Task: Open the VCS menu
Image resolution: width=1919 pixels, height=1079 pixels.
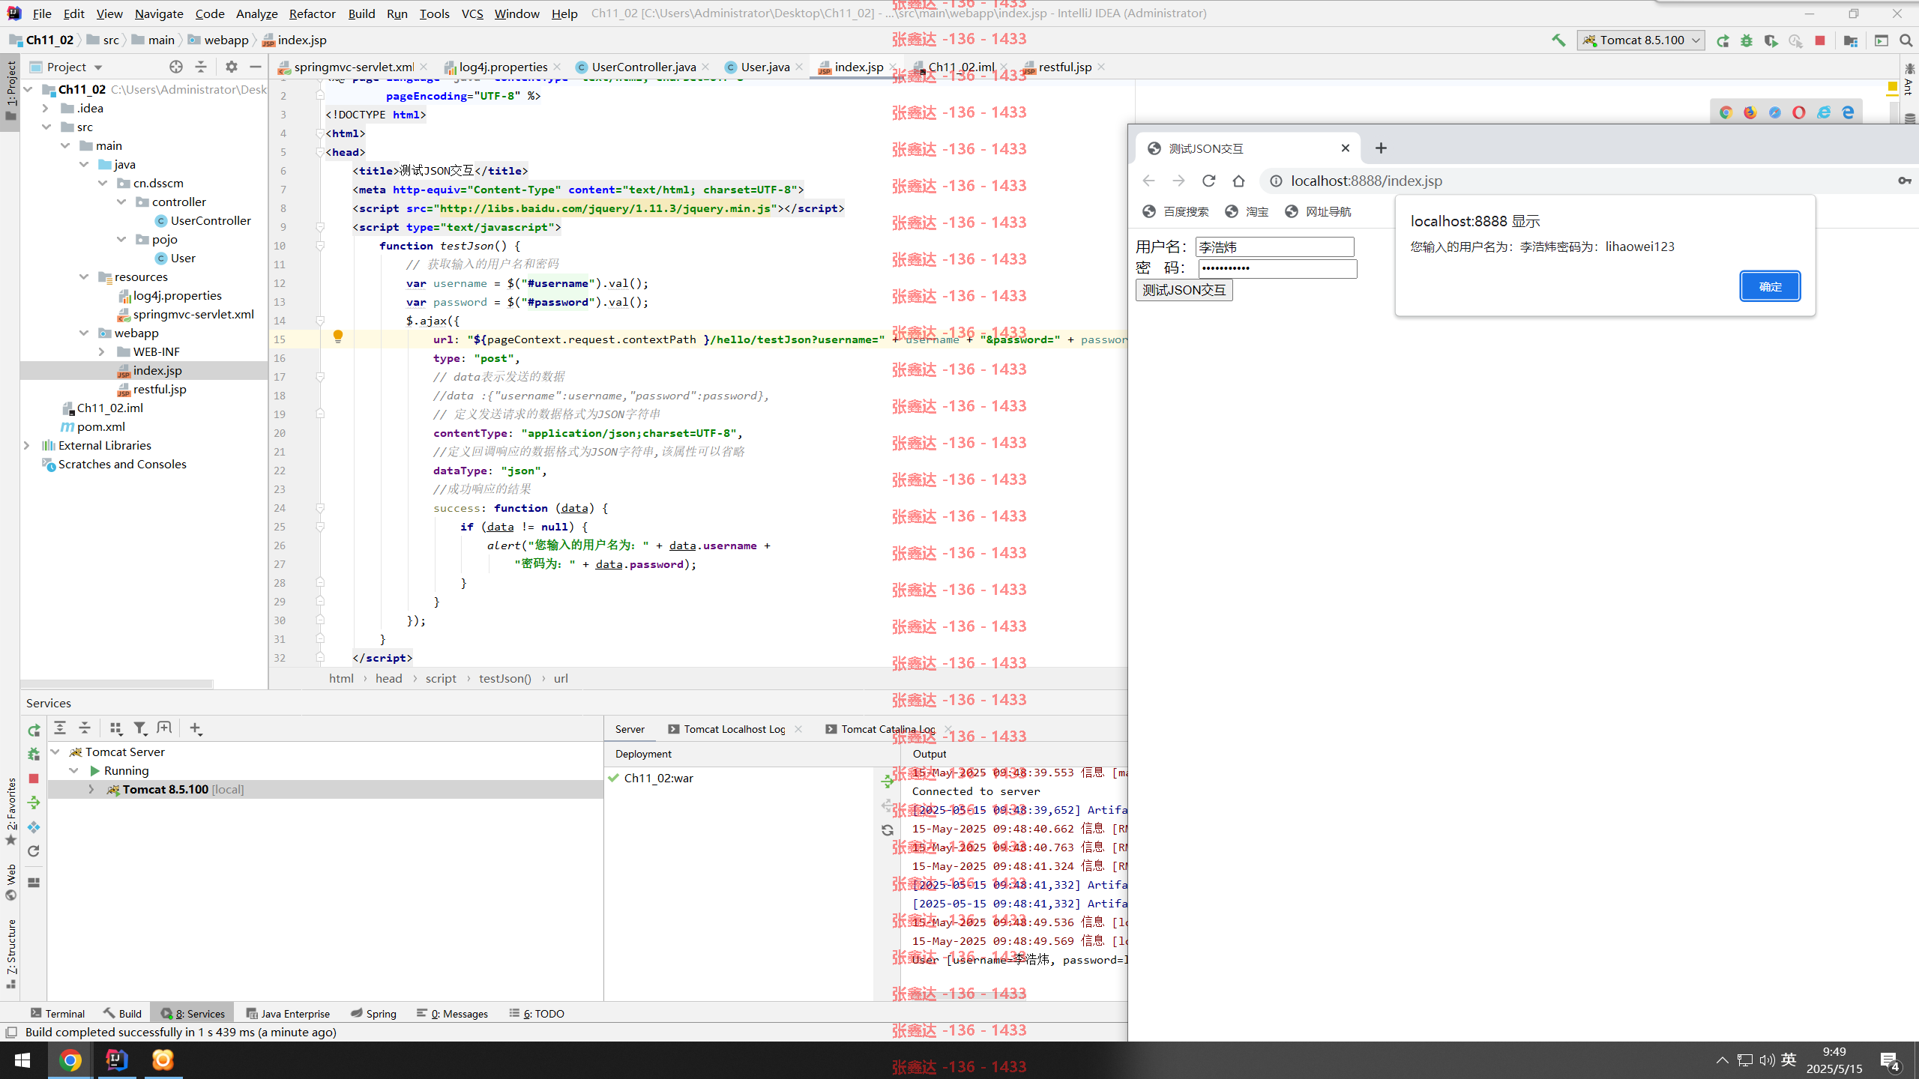Action: [x=472, y=13]
